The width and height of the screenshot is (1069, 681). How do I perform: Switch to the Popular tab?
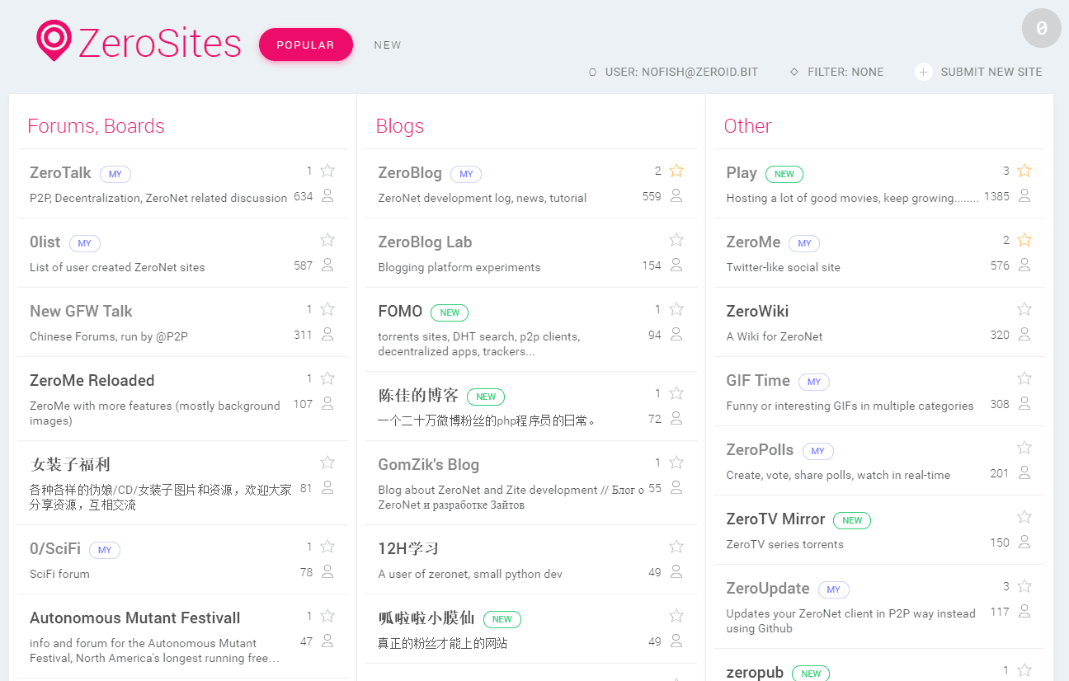(x=305, y=45)
